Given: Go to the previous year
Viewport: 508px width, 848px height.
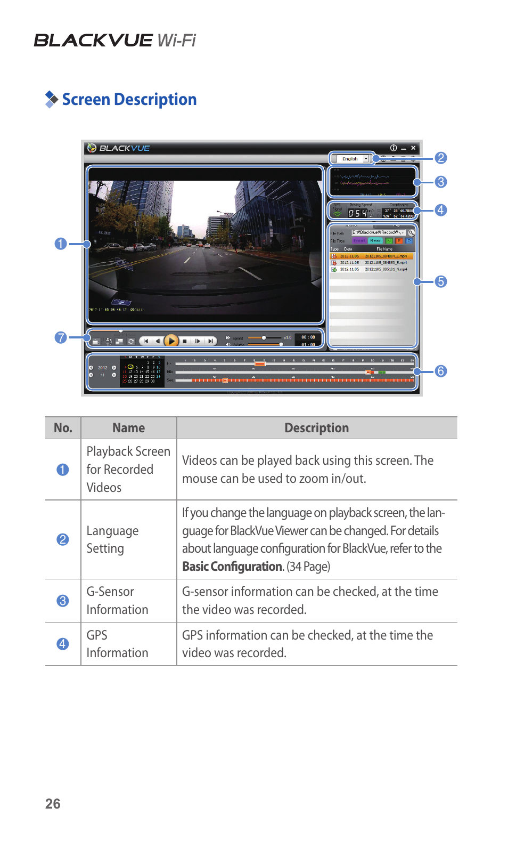Looking at the screenshot, I should tap(91, 368).
